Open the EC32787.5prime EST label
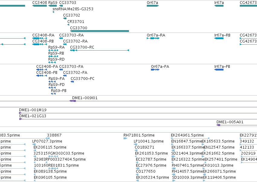Viewport: 257px width, 182px height. [151, 159]
